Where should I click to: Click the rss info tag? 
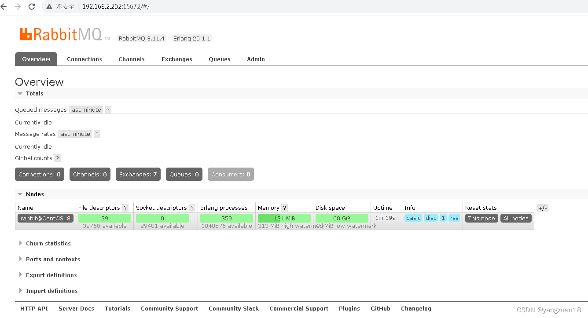pos(454,218)
